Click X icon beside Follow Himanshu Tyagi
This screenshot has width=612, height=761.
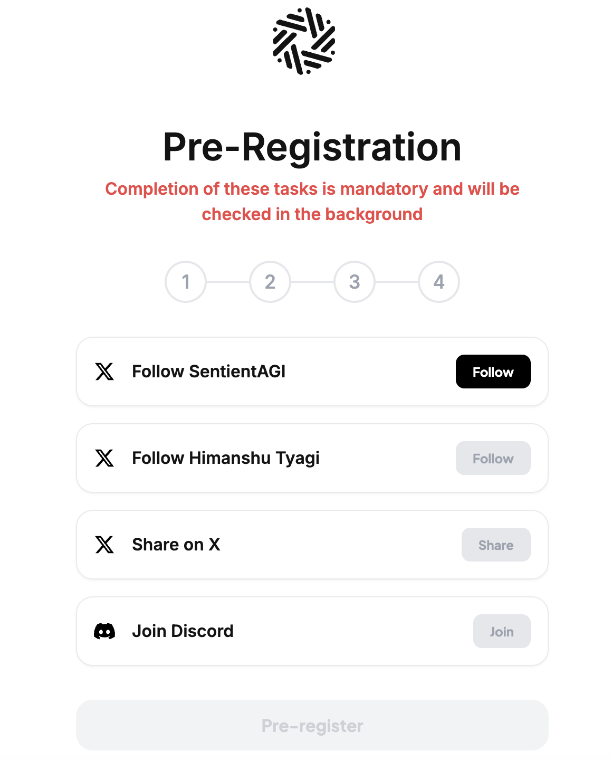coord(104,458)
